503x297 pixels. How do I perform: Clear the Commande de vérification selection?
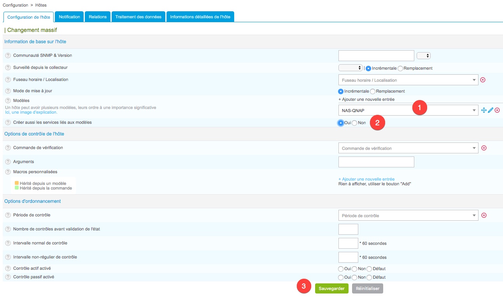pos(484,148)
